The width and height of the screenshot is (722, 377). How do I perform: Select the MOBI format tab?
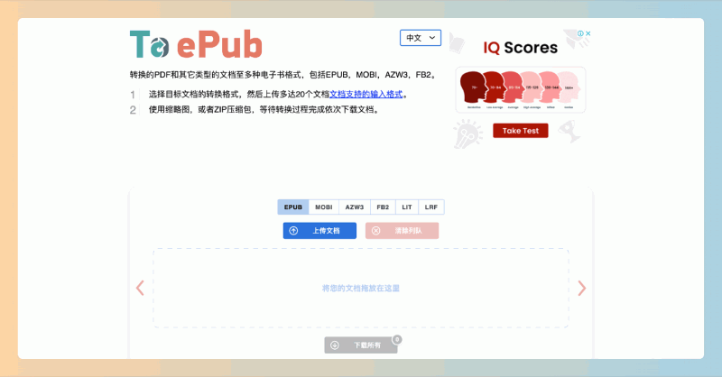(324, 207)
